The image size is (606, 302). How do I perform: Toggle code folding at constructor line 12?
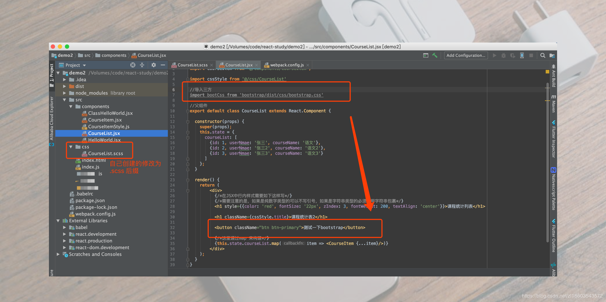pyautogui.click(x=188, y=121)
